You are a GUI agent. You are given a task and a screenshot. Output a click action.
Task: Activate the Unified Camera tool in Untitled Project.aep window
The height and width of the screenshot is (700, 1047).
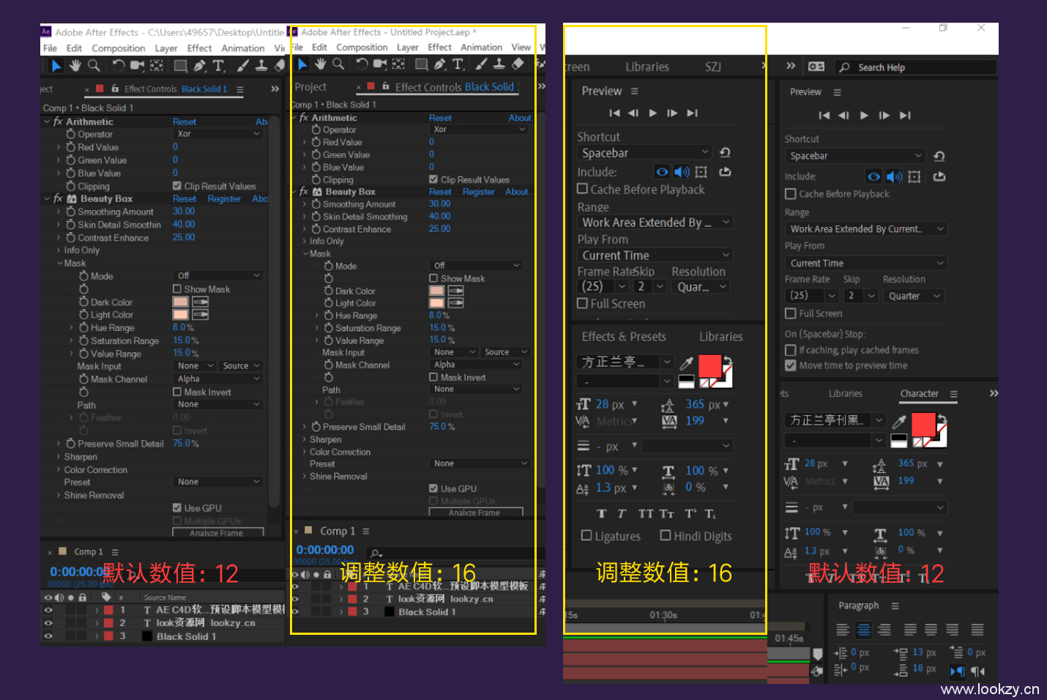pos(381,64)
